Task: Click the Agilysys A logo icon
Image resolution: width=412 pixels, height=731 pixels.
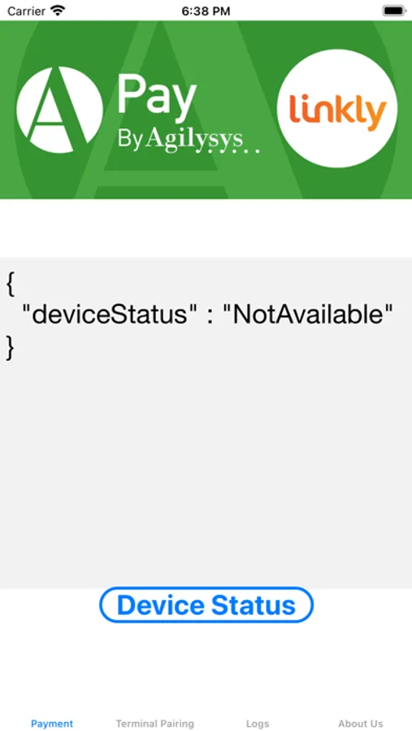Action: tap(59, 110)
